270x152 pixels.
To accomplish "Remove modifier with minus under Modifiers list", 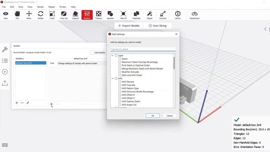I will [22, 103].
